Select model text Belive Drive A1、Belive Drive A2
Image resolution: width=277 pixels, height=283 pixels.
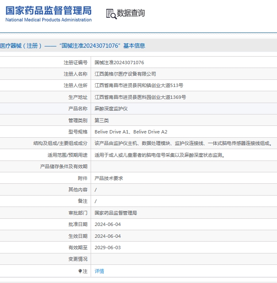(131, 132)
